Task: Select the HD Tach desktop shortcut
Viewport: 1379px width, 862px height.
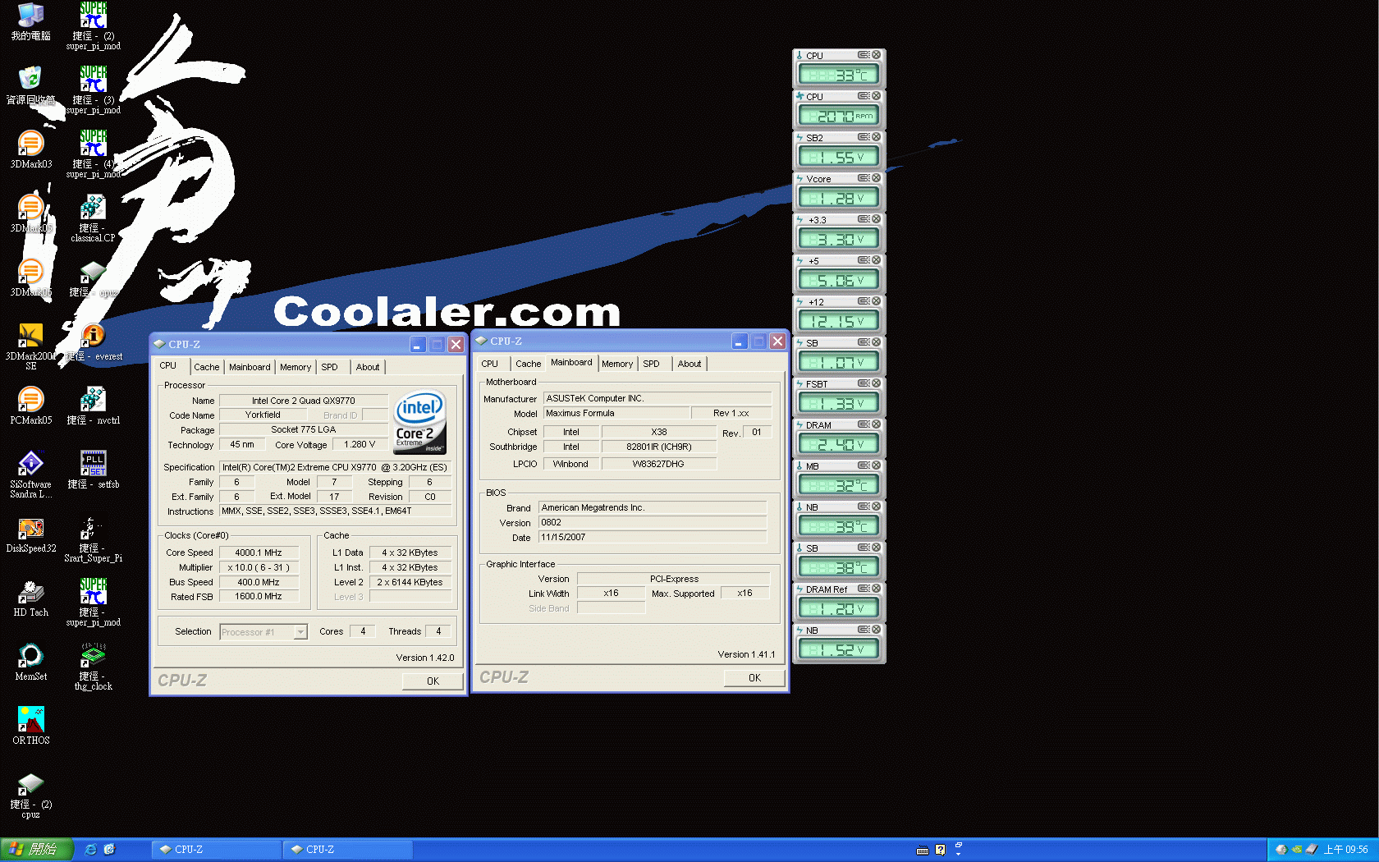Action: tap(30, 598)
